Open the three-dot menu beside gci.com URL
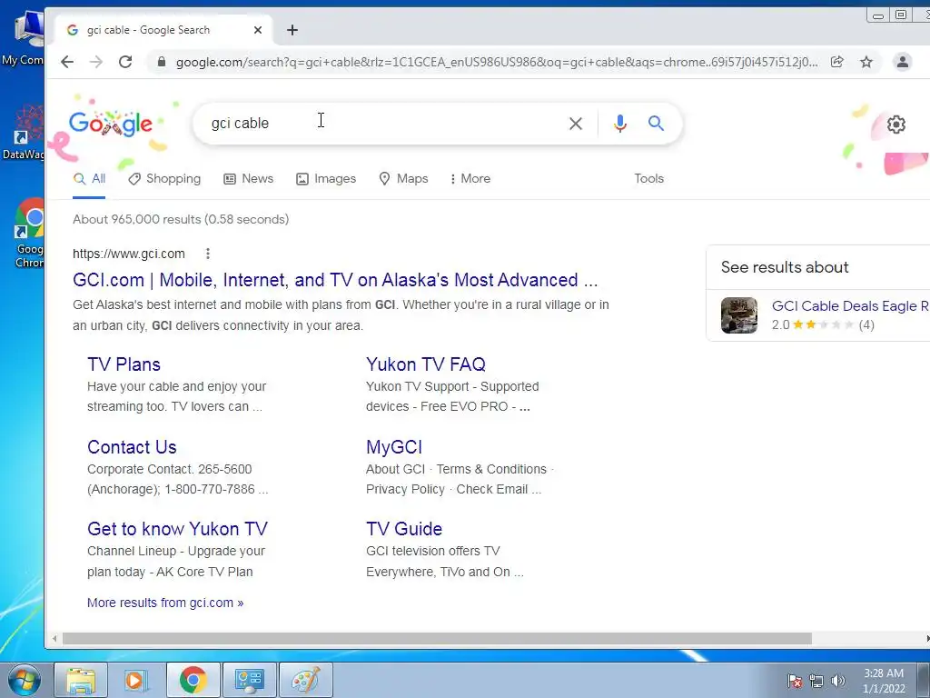Screen dimensions: 930x698 click(x=208, y=254)
